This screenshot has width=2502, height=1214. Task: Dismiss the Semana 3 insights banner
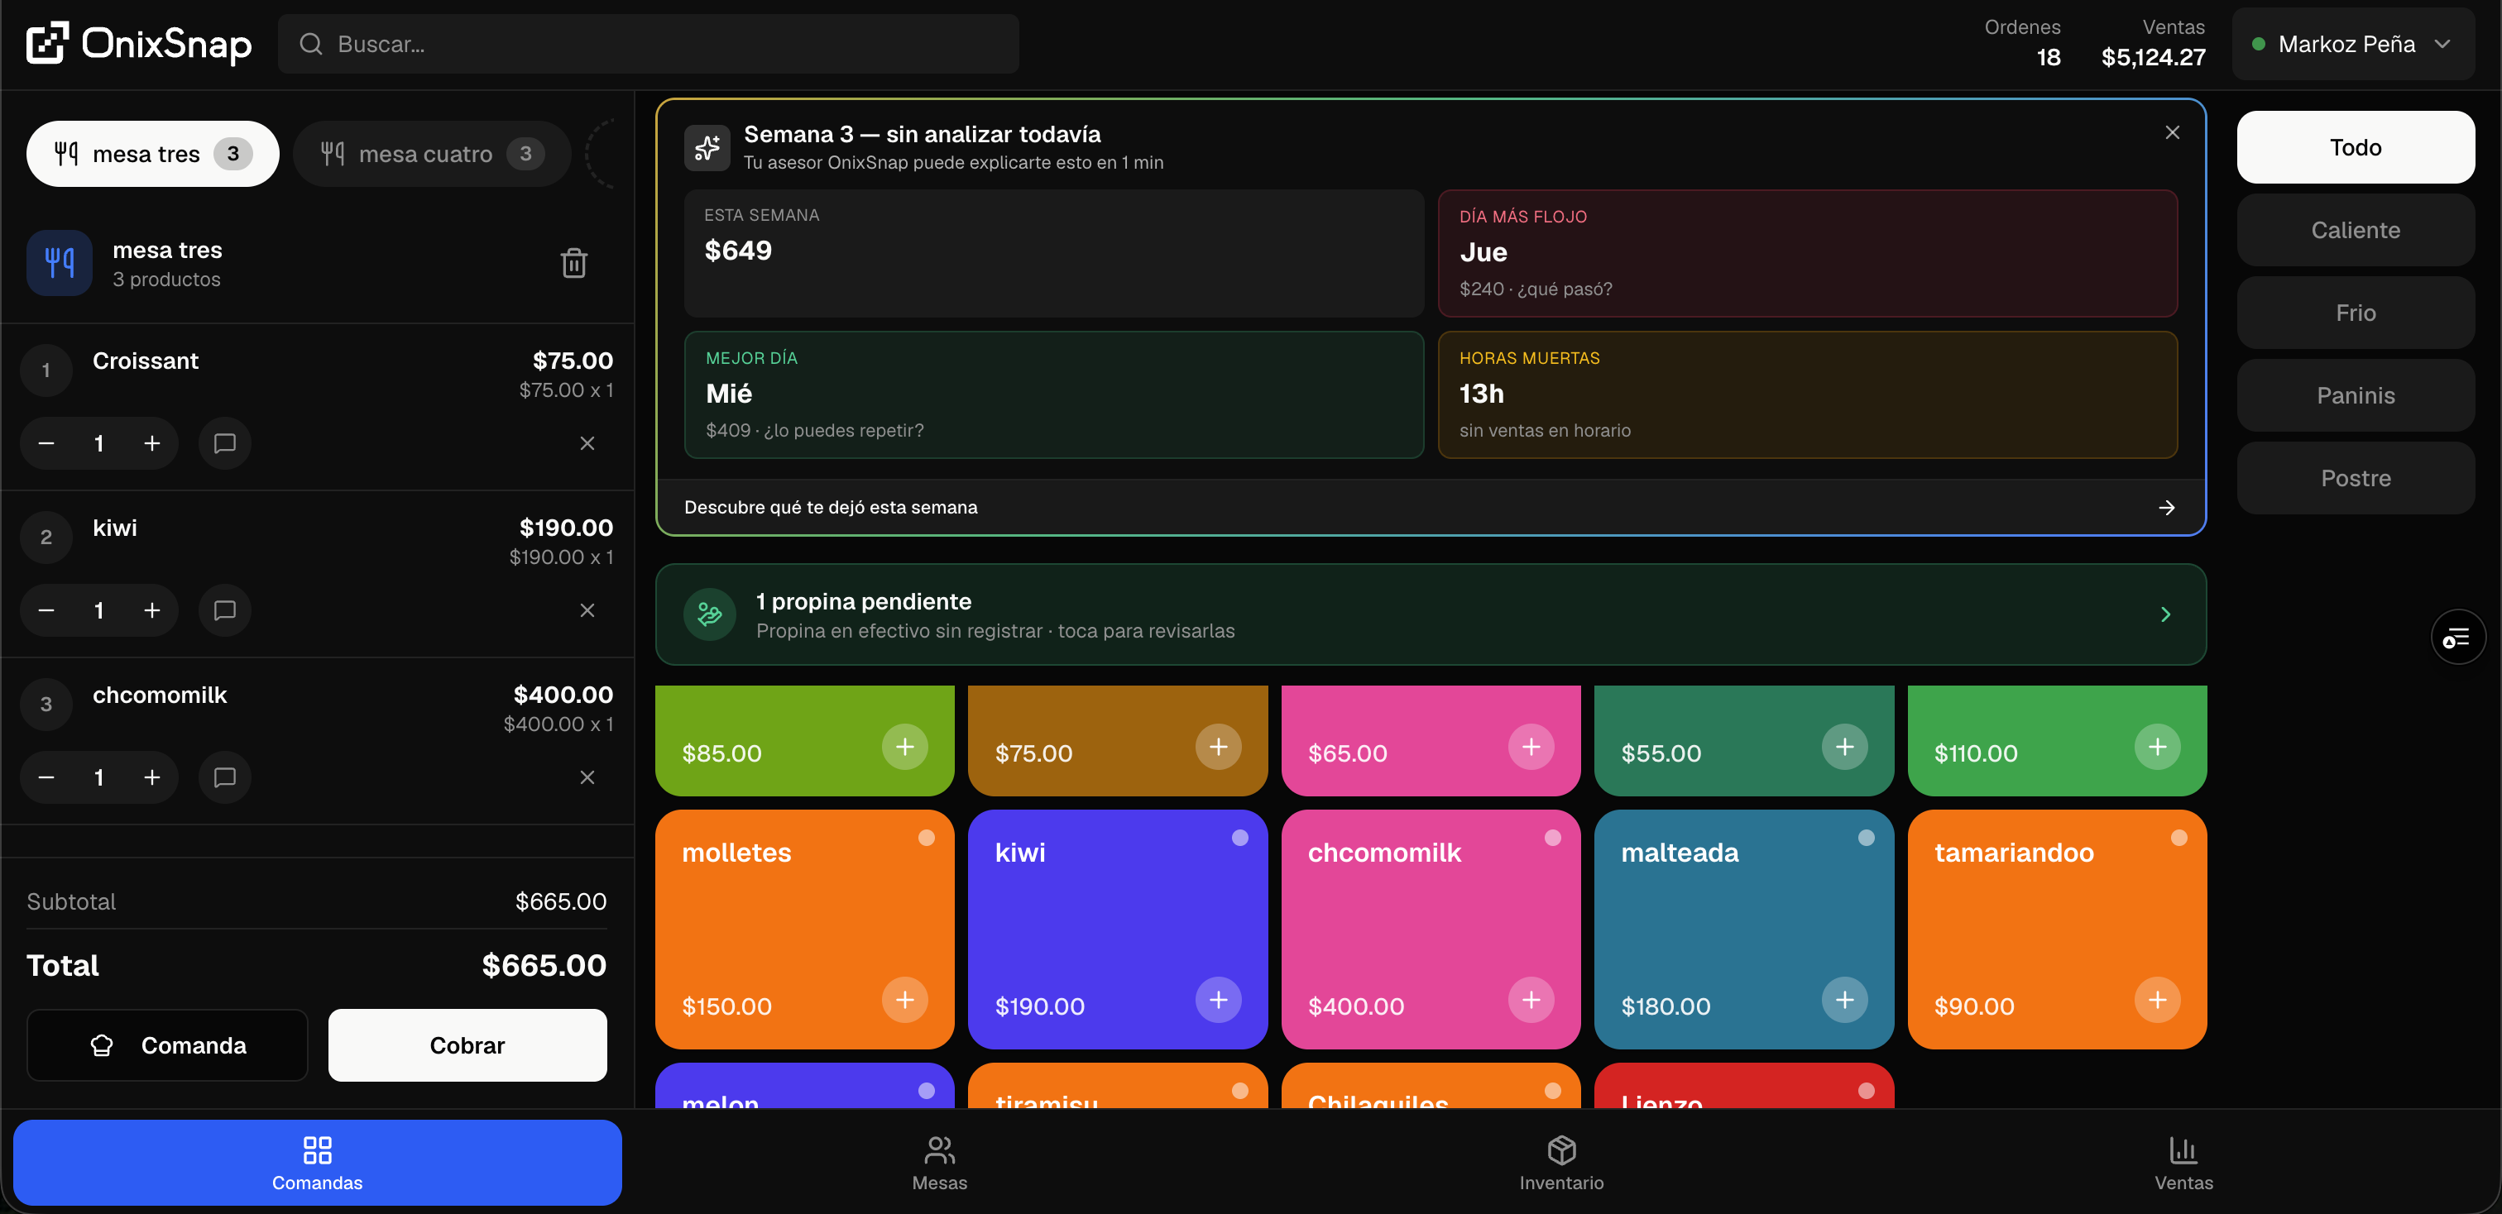[2173, 132]
